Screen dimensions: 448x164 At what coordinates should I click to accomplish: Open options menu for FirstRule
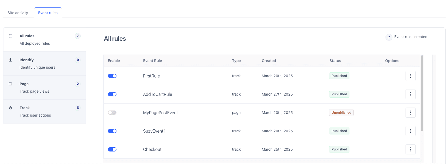pos(411,76)
